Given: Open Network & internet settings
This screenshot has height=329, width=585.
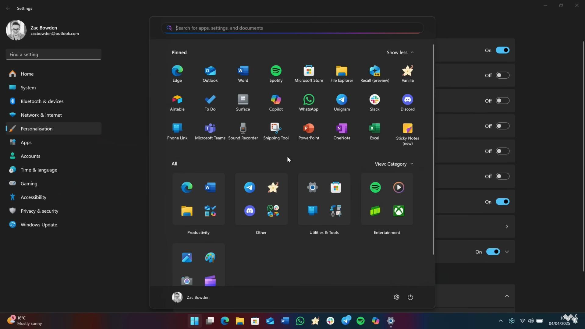Looking at the screenshot, I should 54,115.
